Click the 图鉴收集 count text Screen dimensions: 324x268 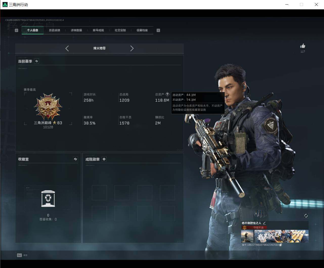(x=48, y=219)
